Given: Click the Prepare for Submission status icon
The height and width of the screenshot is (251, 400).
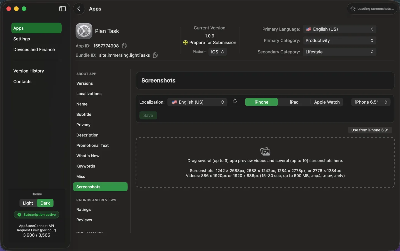Looking at the screenshot, I should (185, 43).
